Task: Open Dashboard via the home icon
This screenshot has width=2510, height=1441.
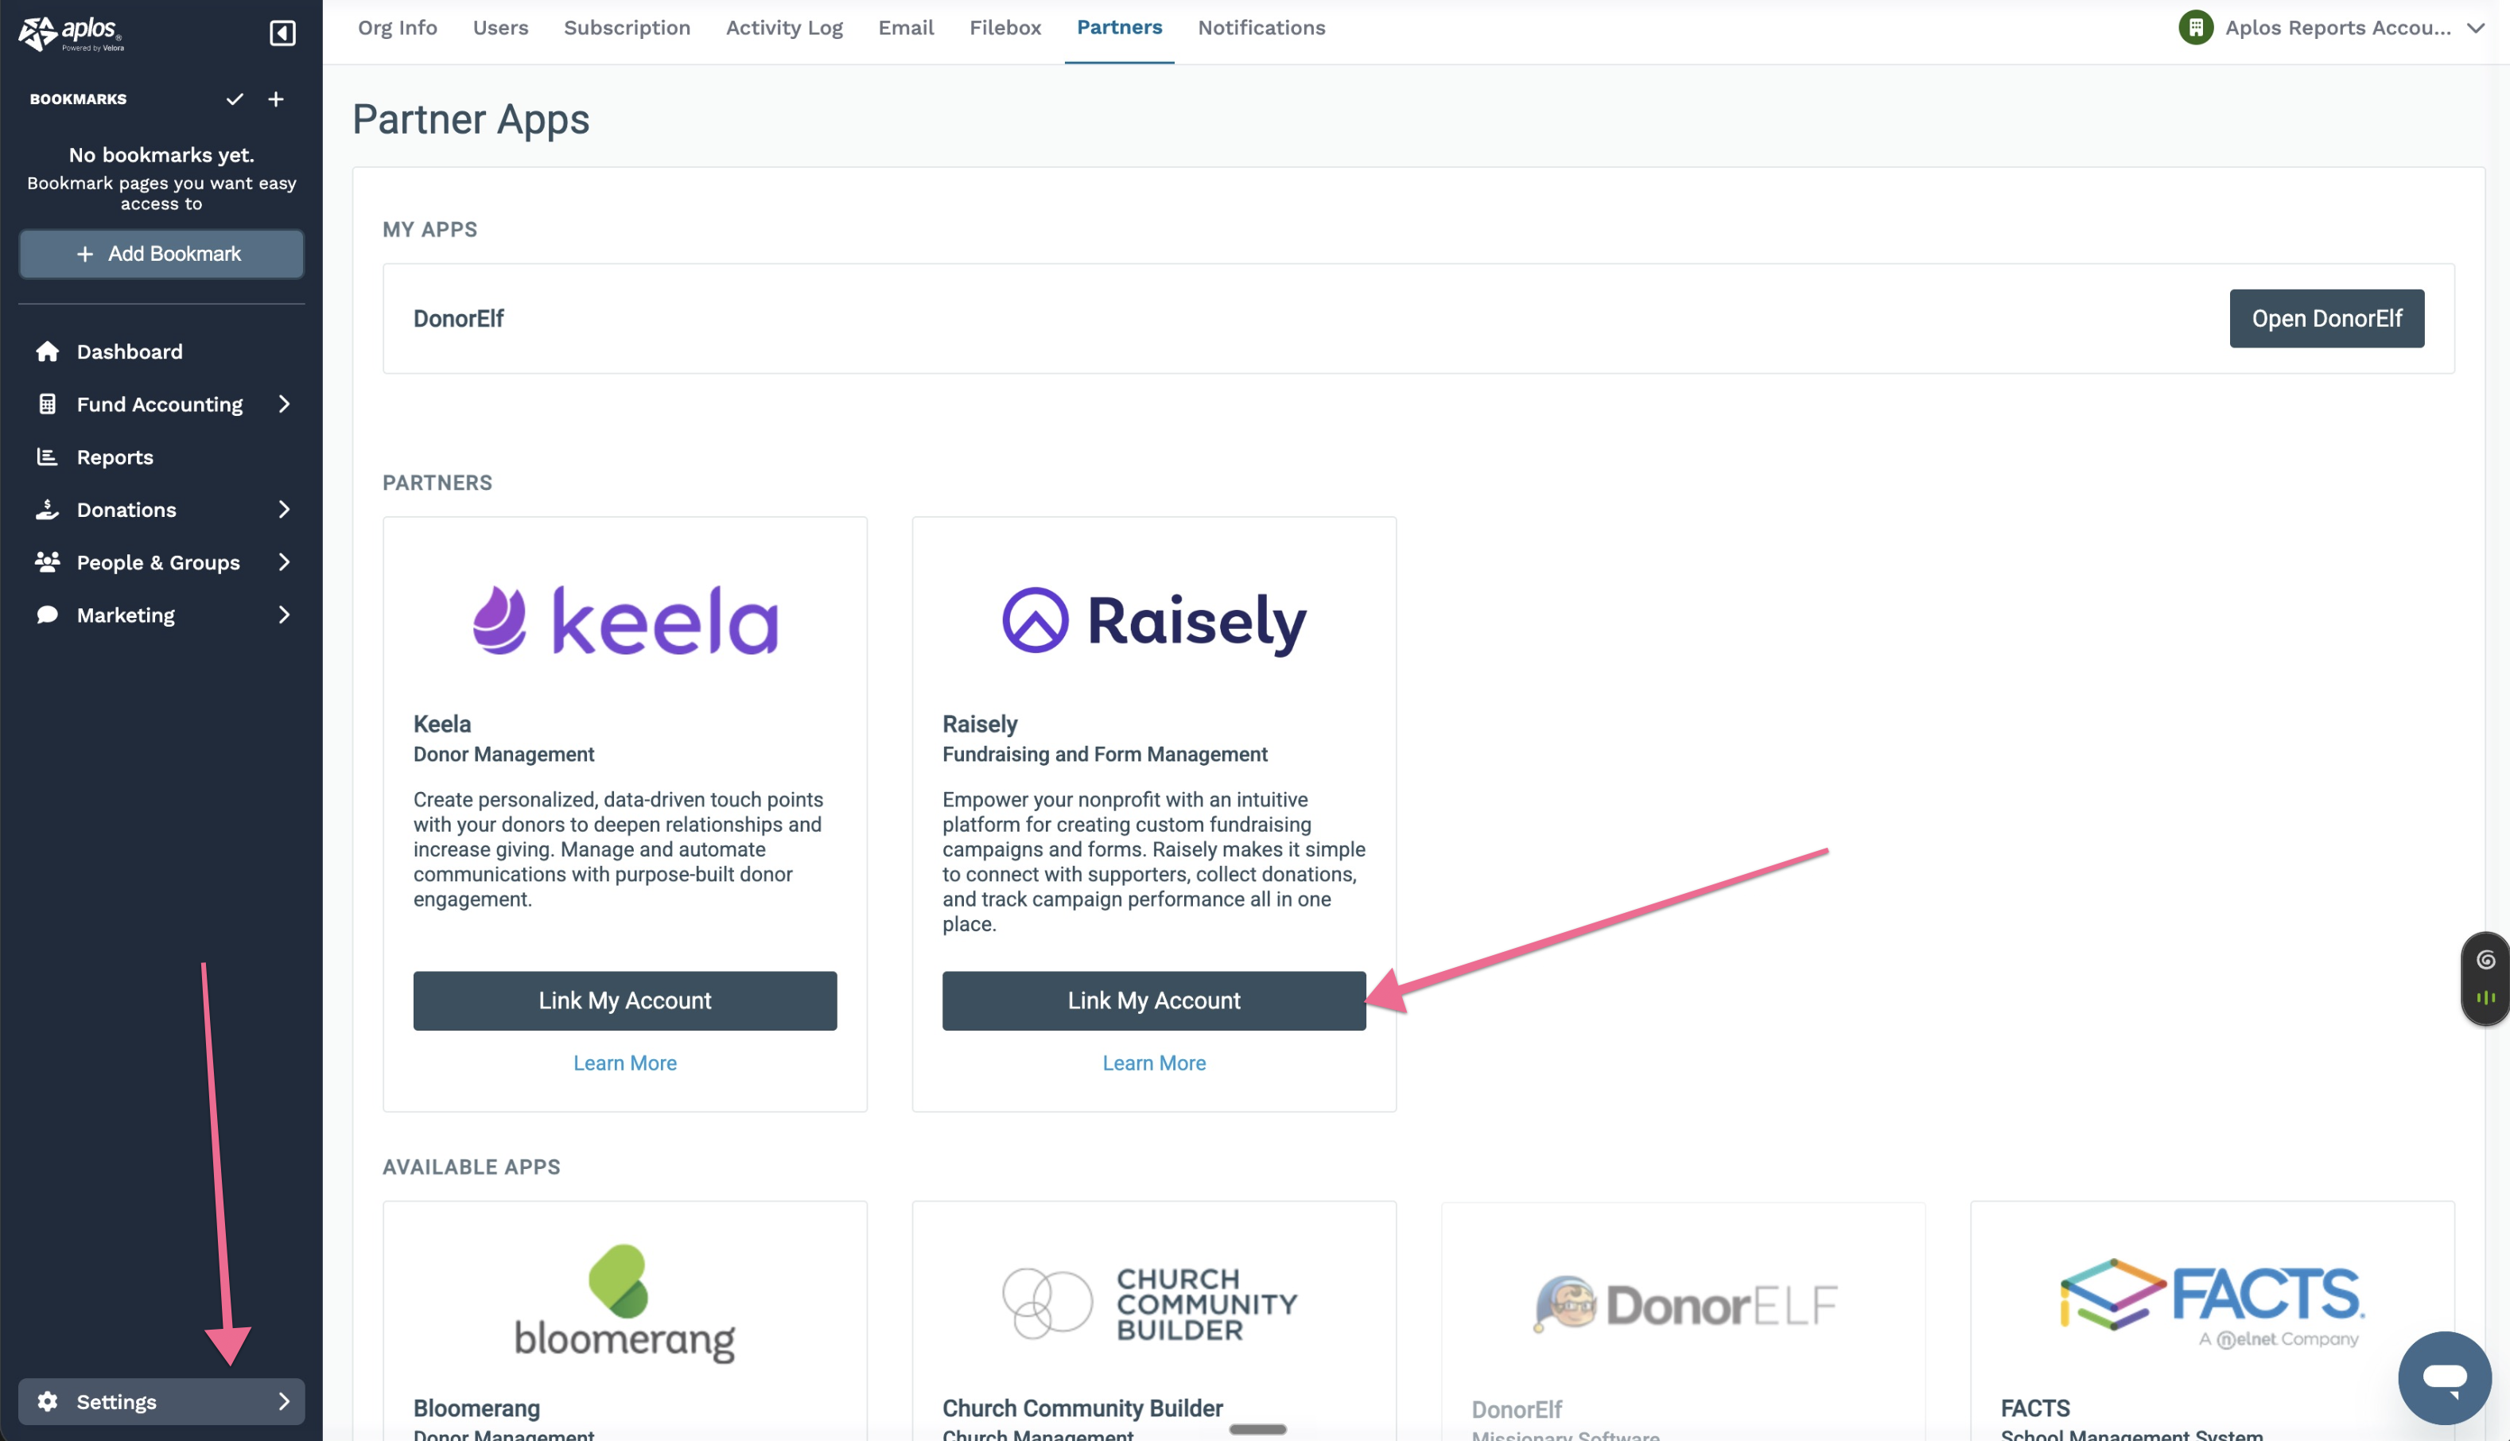Action: (48, 352)
